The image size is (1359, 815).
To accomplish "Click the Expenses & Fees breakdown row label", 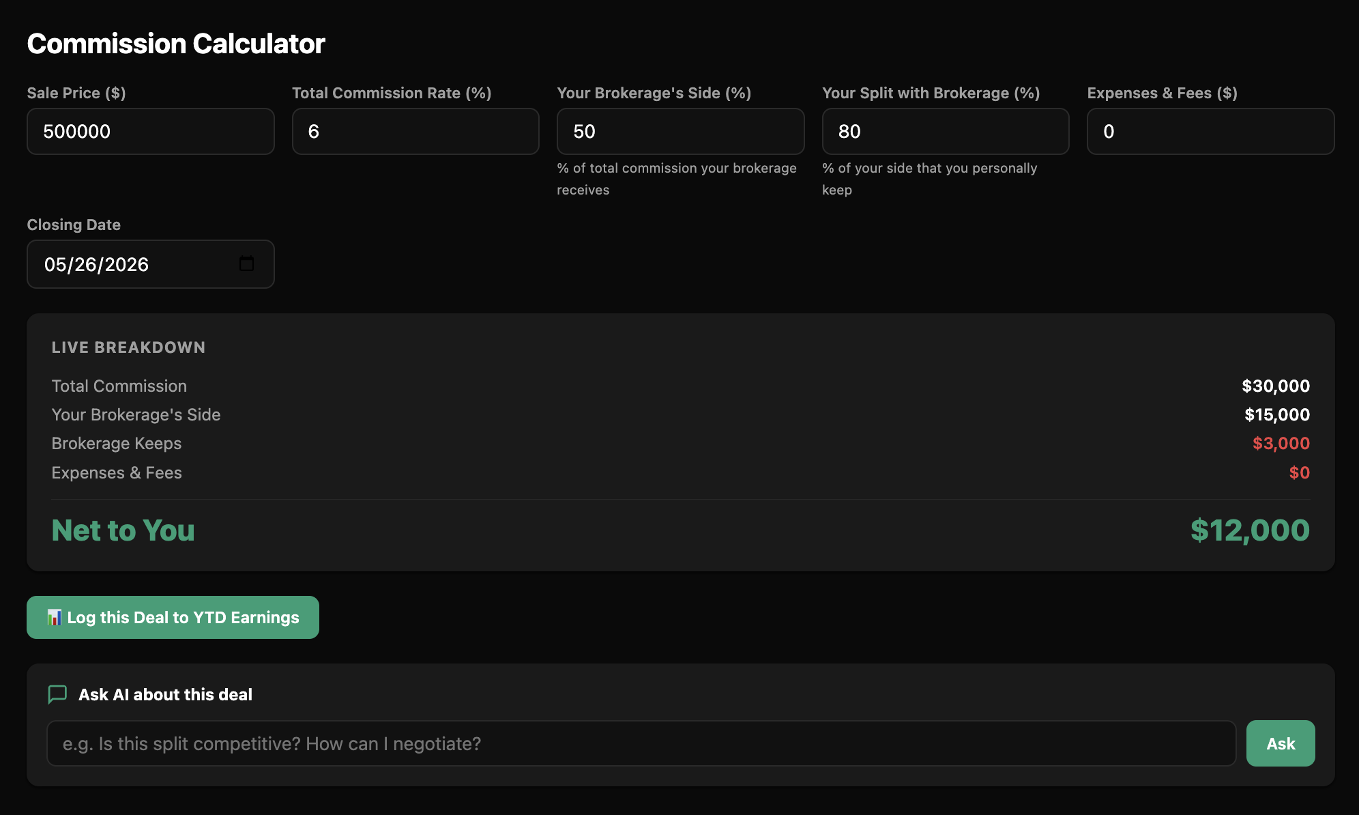I will tap(117, 472).
